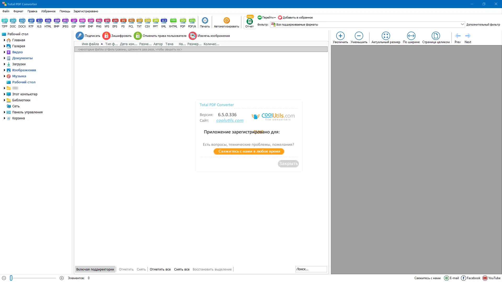
Task: Expand the Documents (Документы) tree node
Action: [4, 58]
